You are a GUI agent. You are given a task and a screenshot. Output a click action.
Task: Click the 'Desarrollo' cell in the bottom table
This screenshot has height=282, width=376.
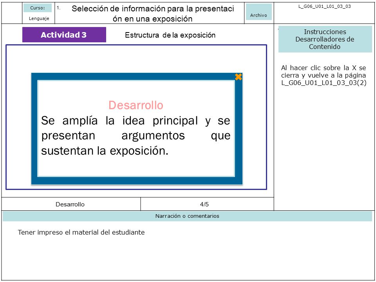[71, 204]
